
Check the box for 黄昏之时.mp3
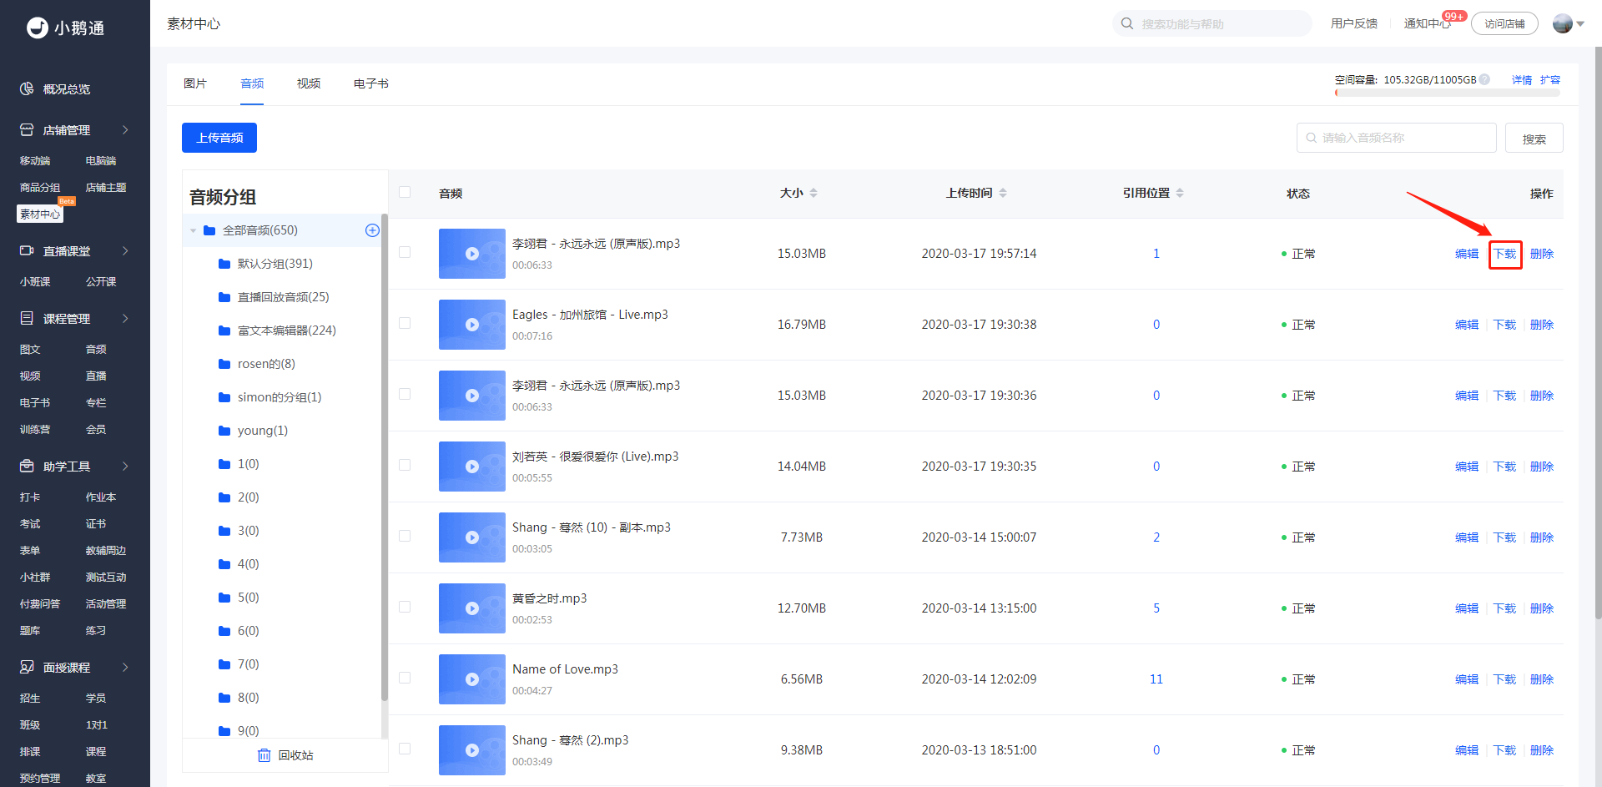405,607
